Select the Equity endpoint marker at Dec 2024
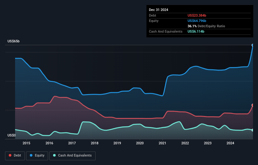This screenshot has height=165, width=258. pyautogui.click(x=253, y=45)
